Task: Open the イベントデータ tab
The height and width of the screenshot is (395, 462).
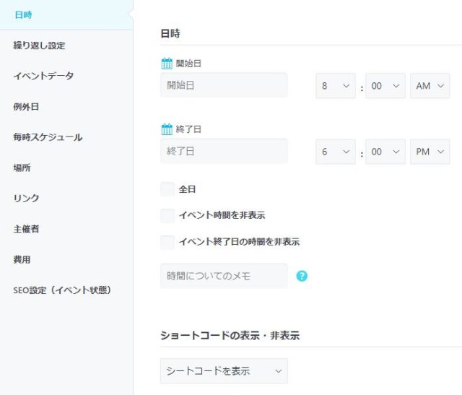Action: click(x=43, y=76)
